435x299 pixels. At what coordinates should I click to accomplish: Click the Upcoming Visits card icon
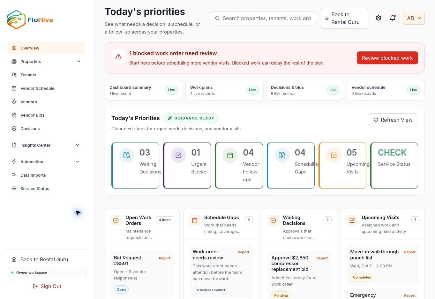(x=334, y=155)
